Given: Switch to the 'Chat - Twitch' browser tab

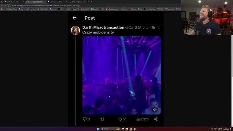Looking at the screenshot, I should coord(13,2).
